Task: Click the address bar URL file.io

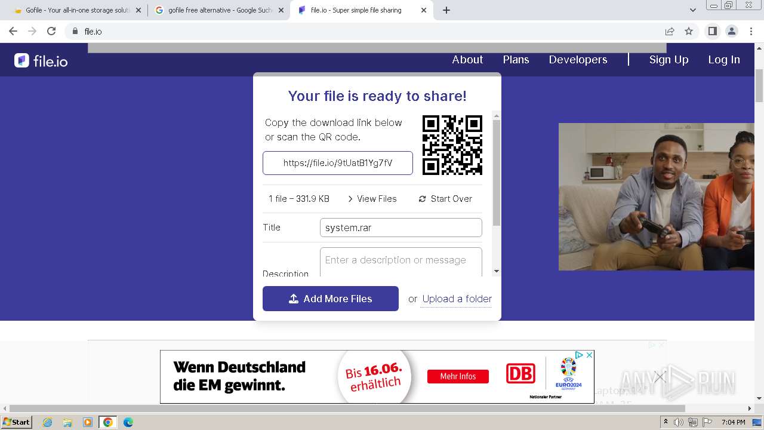Action: [93, 31]
